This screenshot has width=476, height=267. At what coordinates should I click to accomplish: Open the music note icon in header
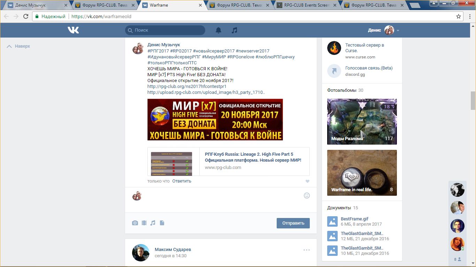(x=235, y=30)
